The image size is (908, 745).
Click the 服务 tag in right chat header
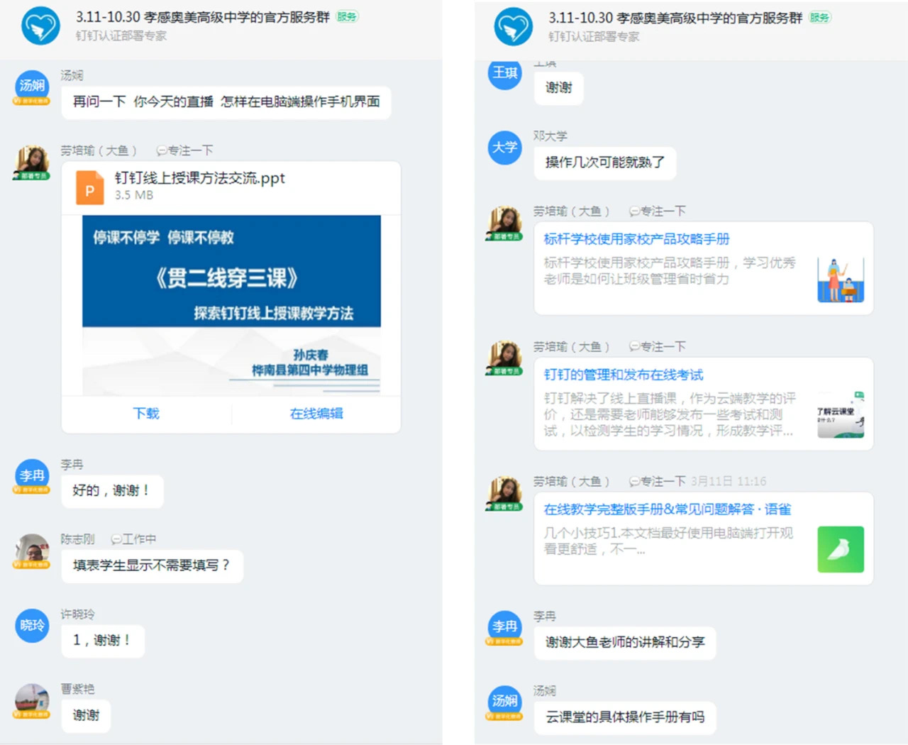pyautogui.click(x=819, y=17)
